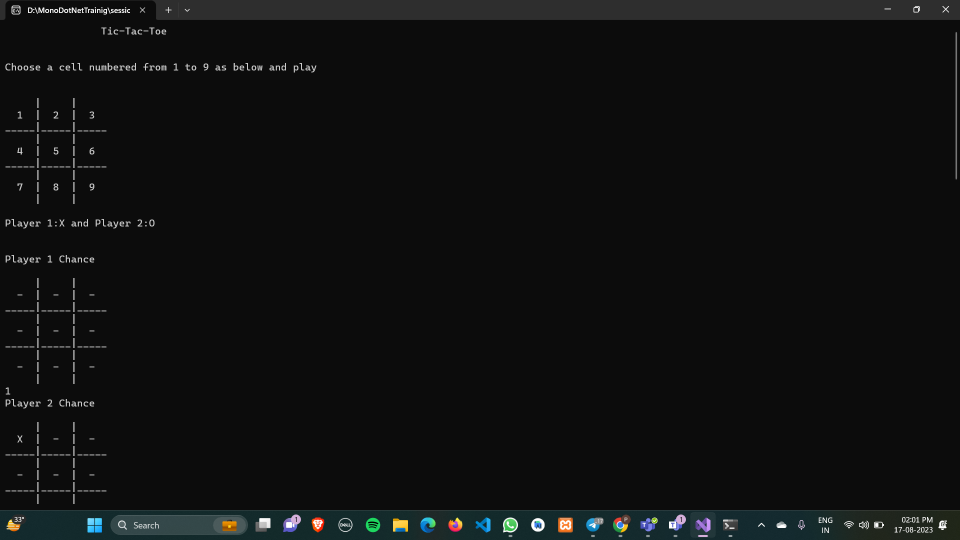Image resolution: width=960 pixels, height=540 pixels.
Task: Expand the hidden system tray icons
Action: [x=761, y=525]
